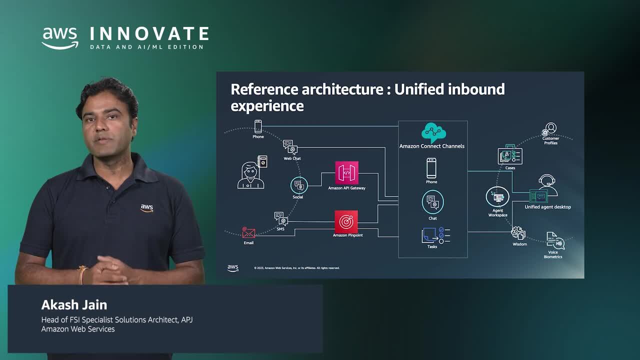
Task: Click the 'Amazon Connect Channels' label
Action: click(x=432, y=146)
